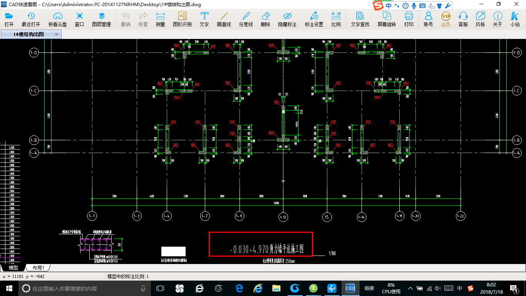Click the white rectangle legend block
Image resolution: width=526 pixels, height=296 pixels.
173,252
